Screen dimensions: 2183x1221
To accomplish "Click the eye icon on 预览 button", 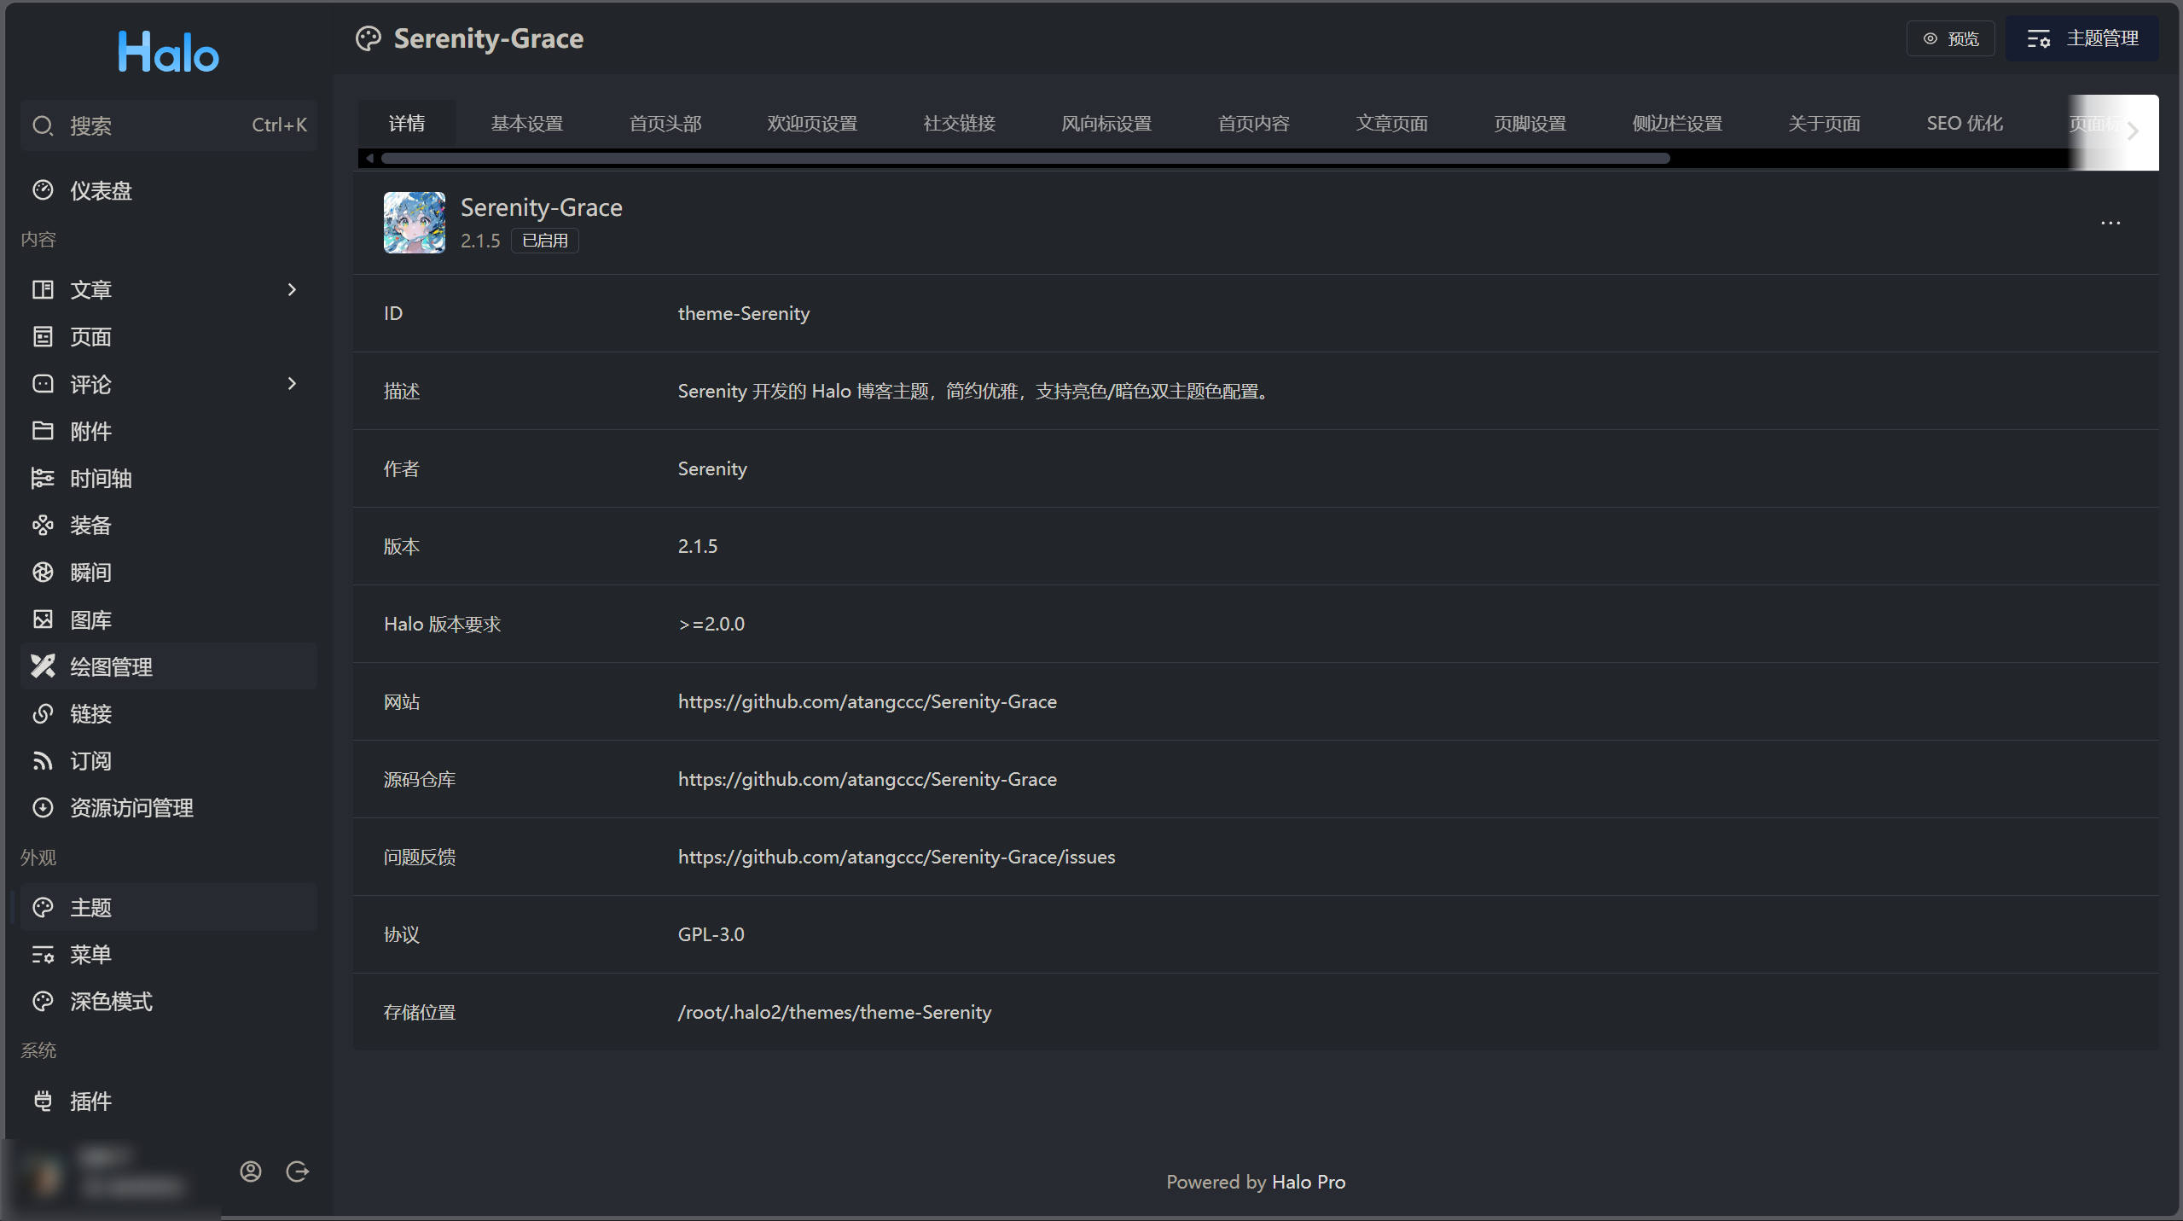I will (x=1930, y=38).
